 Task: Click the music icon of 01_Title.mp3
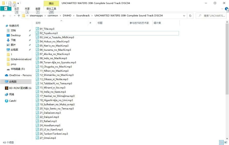point(37,29)
